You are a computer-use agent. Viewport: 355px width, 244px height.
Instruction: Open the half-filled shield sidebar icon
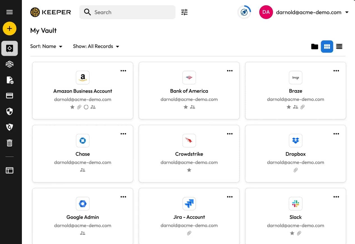click(10, 111)
